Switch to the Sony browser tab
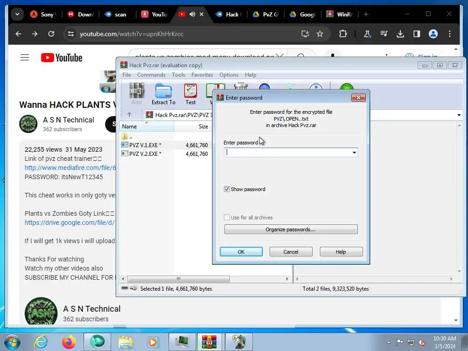Screen dimensions: 468x351 click(x=43, y=14)
